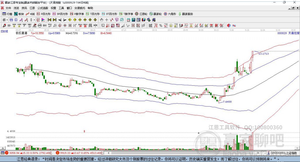Click the horizontal scrollbar right arrow

click(258, 153)
